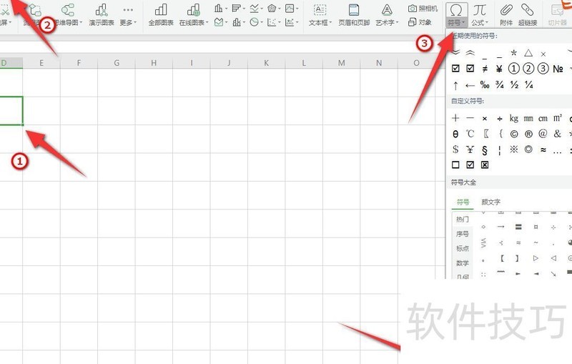Select the 数学 math category
This screenshot has width=572, height=364.
coord(462,263)
